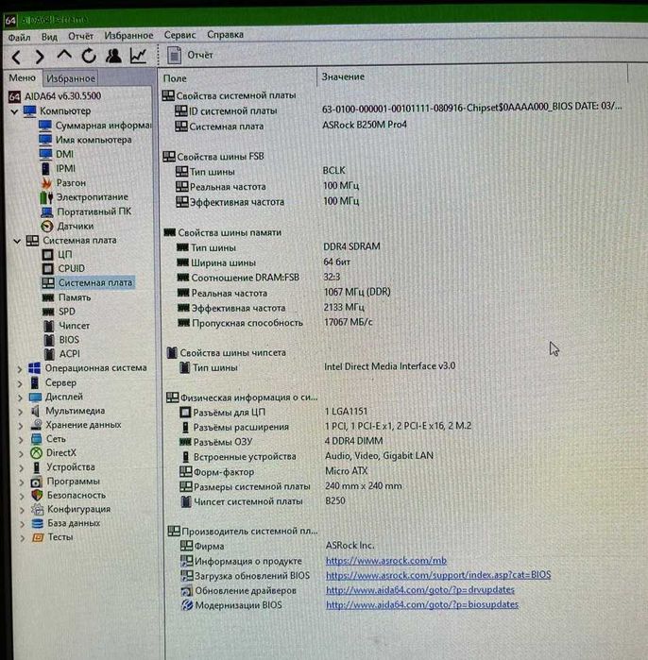Click the Отчёт report toolbar button
Viewport: 648px width, 660px height.
(190, 55)
